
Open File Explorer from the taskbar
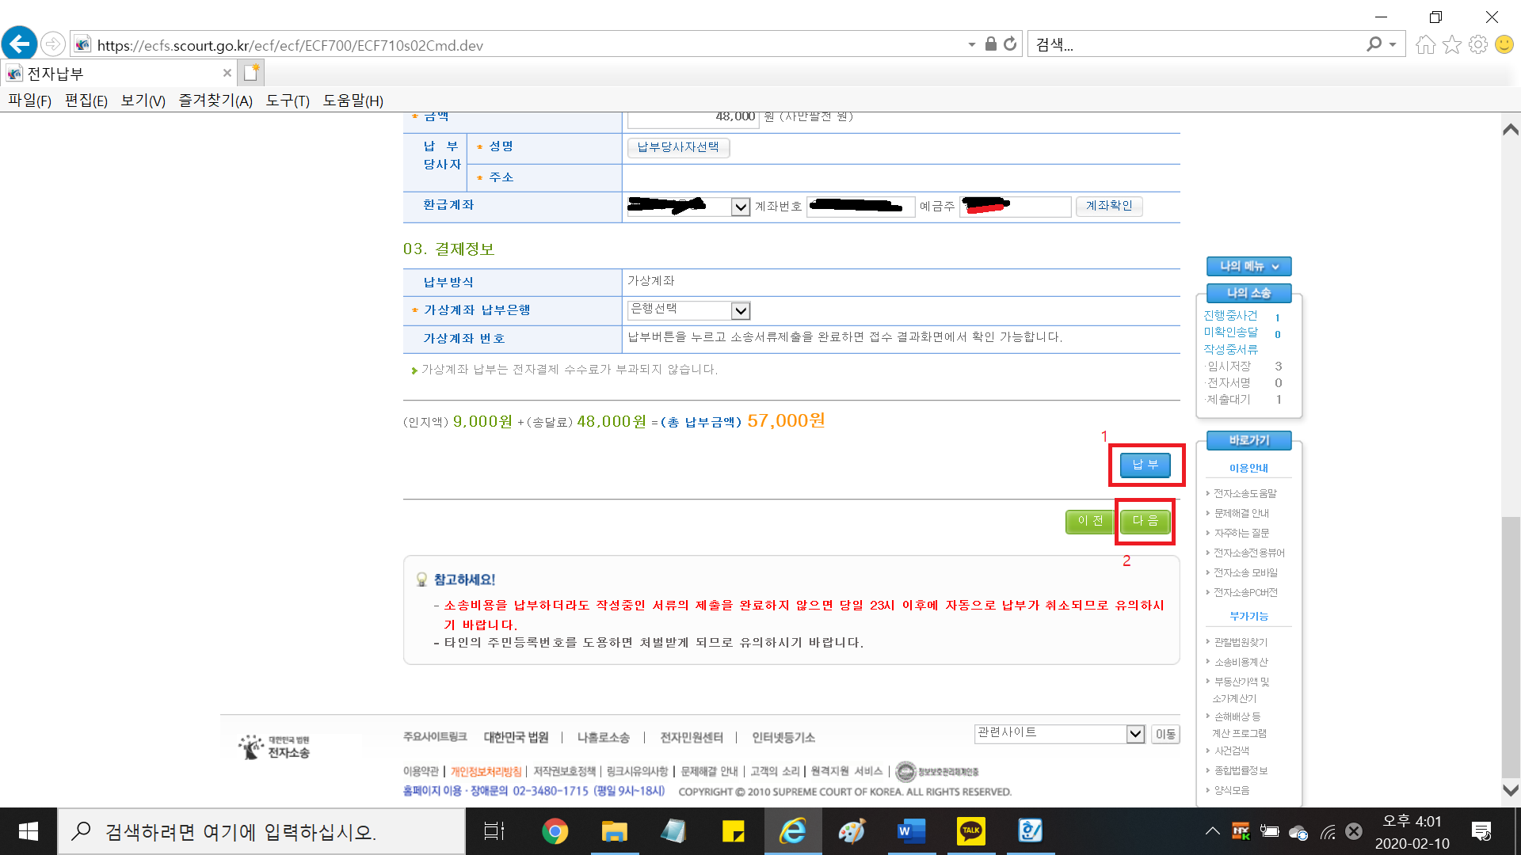tap(614, 831)
